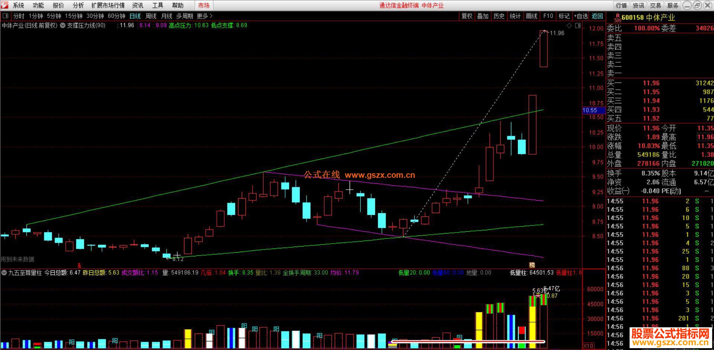Screen dimensions: 714x350
Task: Click the red S marker under the chart
Action: [79, 266]
